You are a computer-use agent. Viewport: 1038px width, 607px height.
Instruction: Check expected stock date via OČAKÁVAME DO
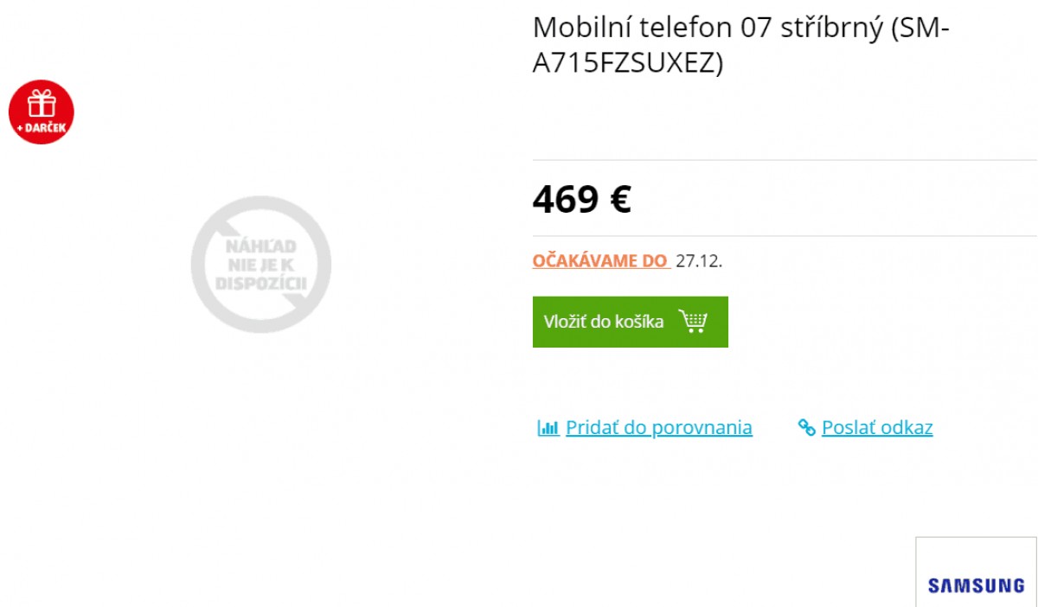click(599, 260)
